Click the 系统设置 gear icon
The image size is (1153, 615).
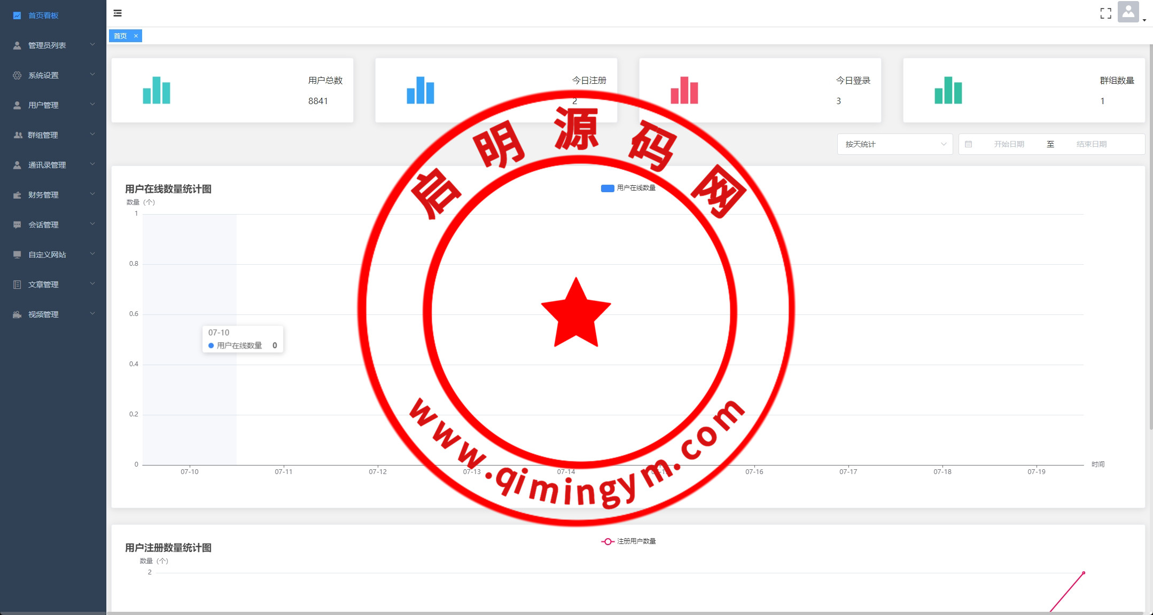click(17, 75)
